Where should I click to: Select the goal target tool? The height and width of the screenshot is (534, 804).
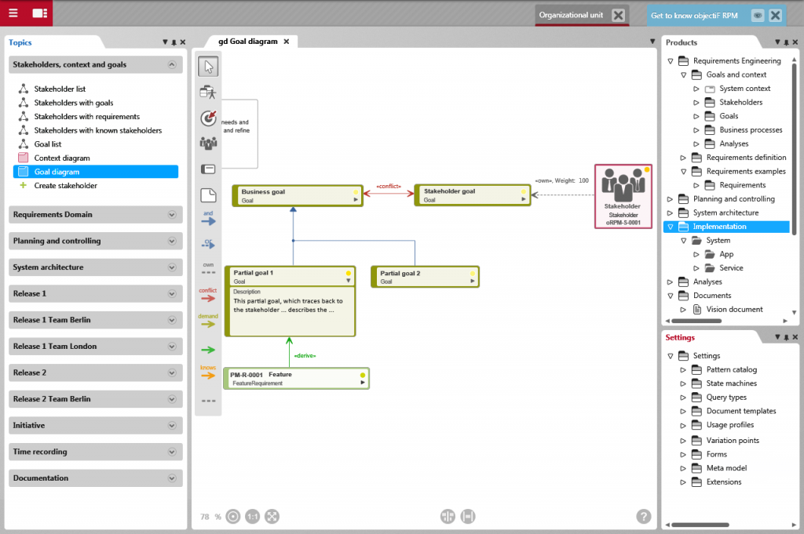point(208,118)
